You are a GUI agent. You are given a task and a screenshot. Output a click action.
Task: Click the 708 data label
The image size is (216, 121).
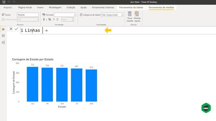[x=47, y=66]
